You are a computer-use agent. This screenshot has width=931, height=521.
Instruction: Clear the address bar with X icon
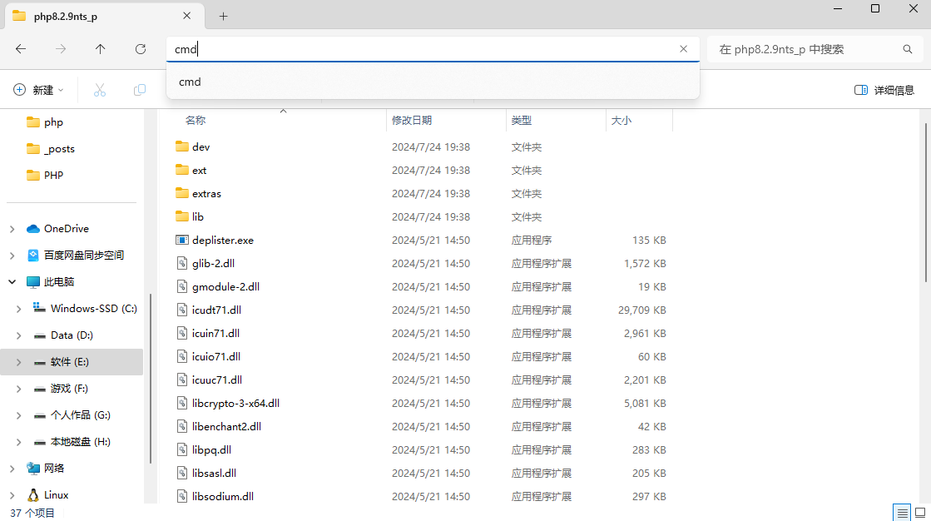[683, 49]
